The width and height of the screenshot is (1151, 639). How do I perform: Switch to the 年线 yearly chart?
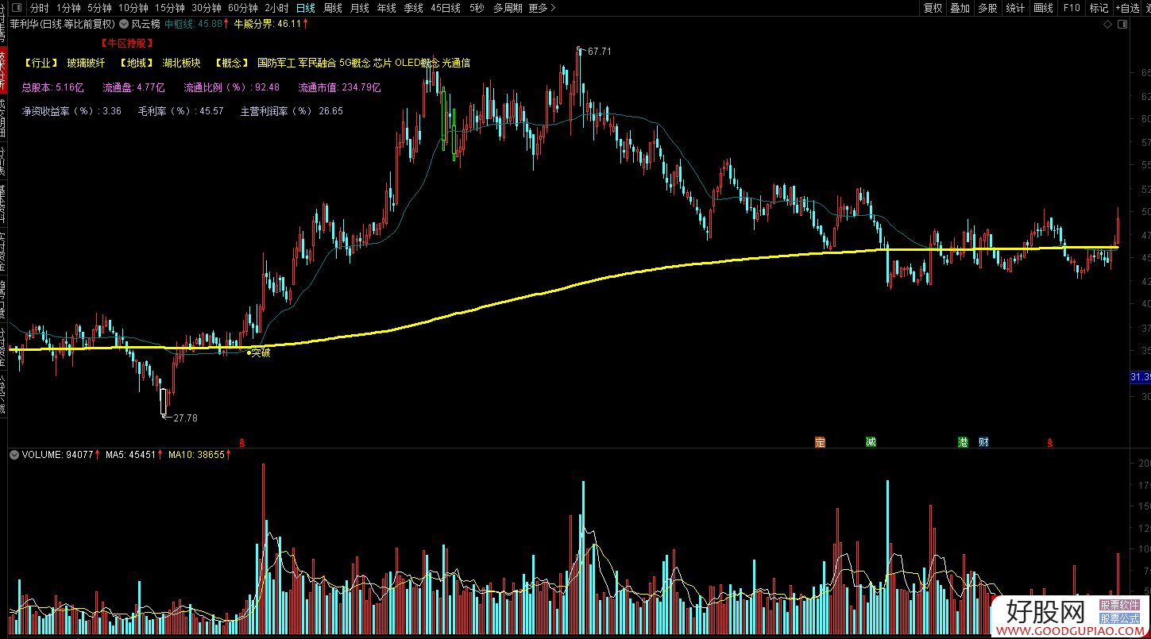[387, 8]
